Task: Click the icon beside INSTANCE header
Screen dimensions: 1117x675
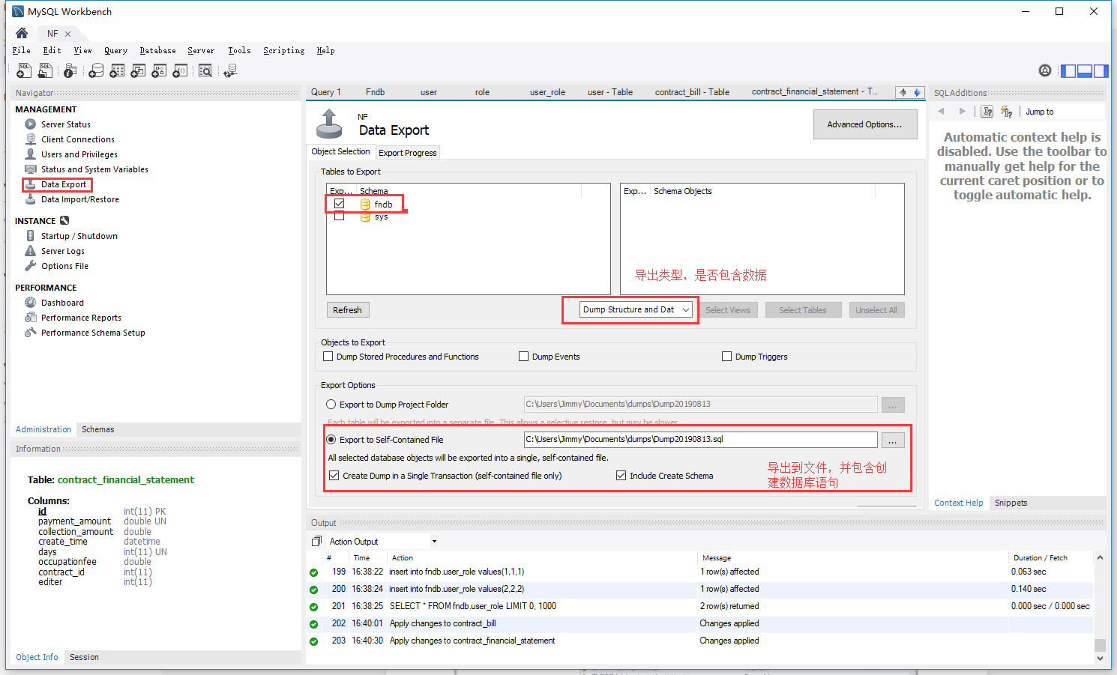Action: point(64,221)
